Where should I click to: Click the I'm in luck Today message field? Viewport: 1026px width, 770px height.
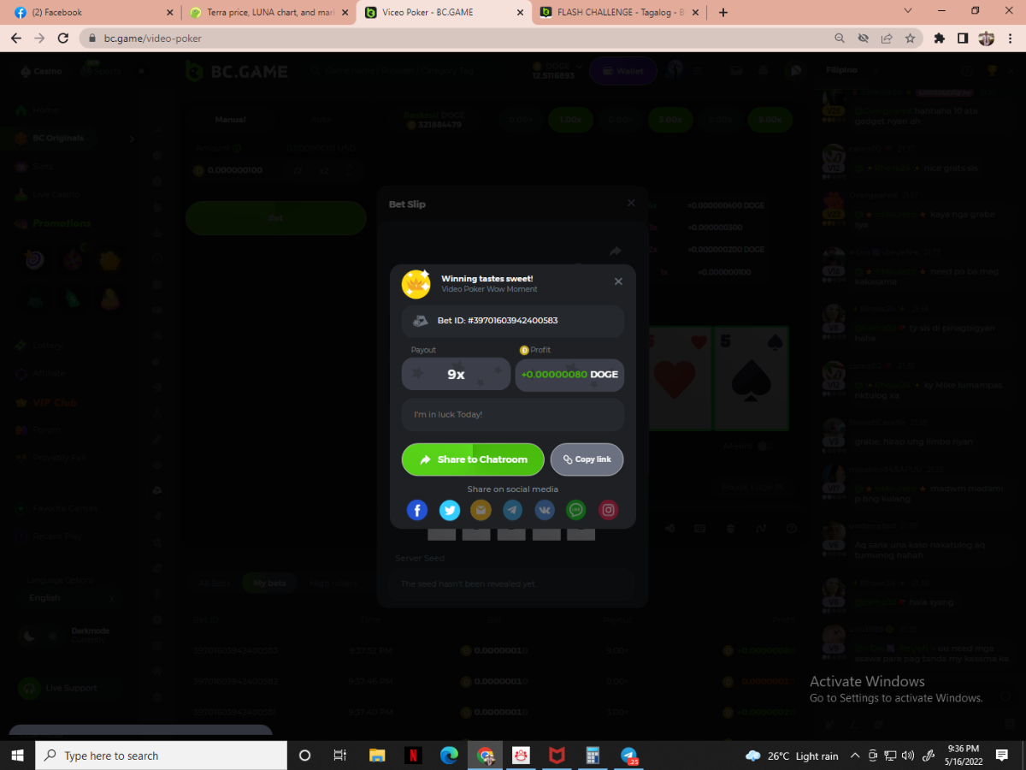click(512, 415)
